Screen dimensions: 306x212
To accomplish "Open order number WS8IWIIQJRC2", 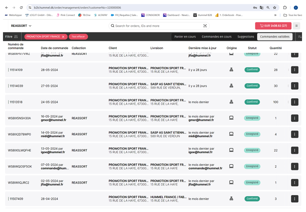I will click(18, 183).
